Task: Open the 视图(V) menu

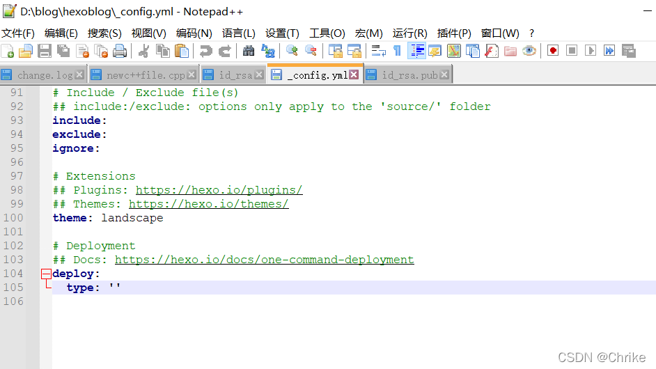Action: pyautogui.click(x=148, y=33)
